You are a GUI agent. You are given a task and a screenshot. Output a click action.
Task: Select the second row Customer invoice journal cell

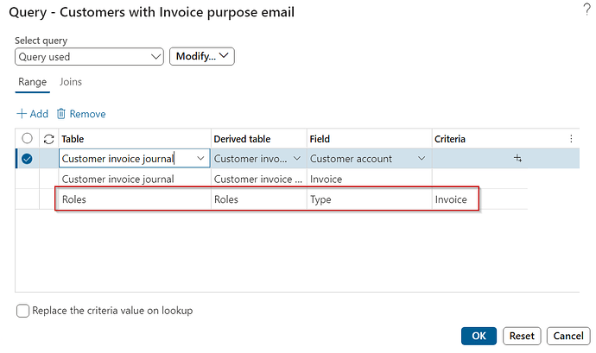click(135, 179)
